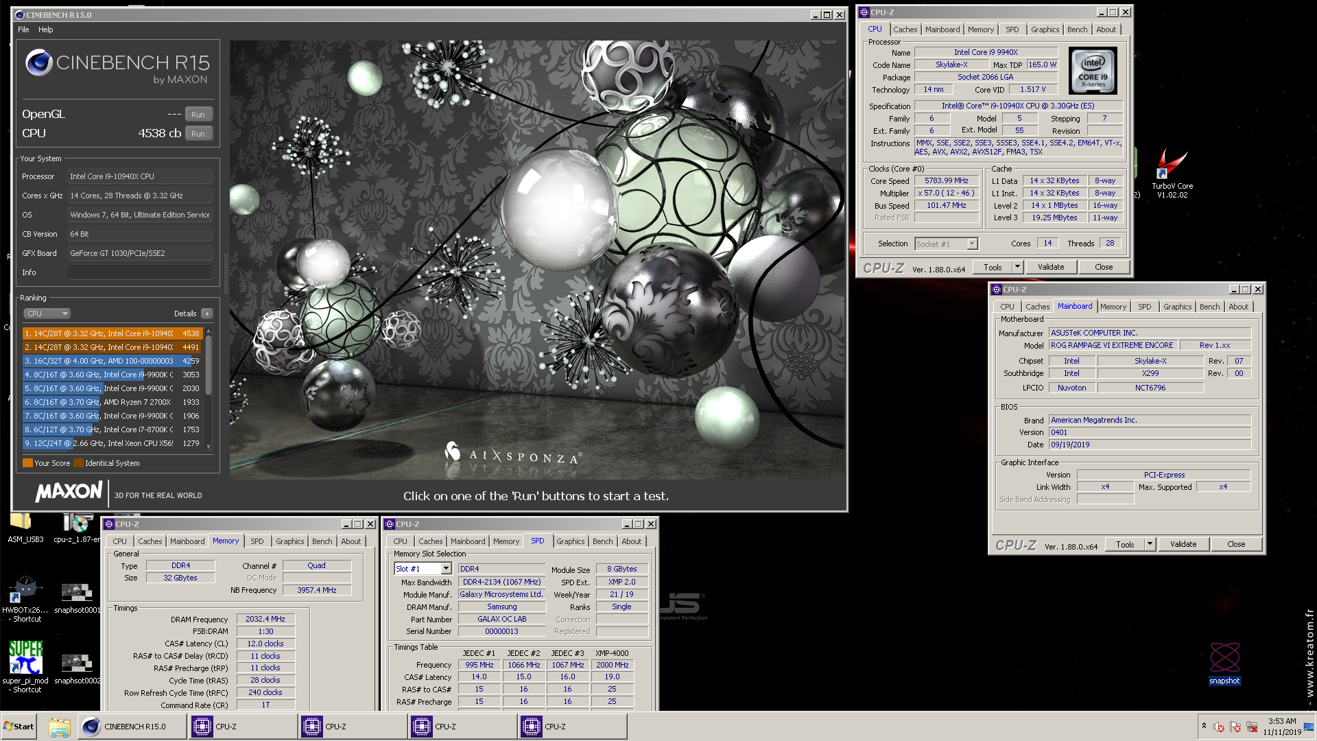This screenshot has width=1317, height=741.
Task: Open the ranking Details arrow button
Action: pyautogui.click(x=206, y=314)
